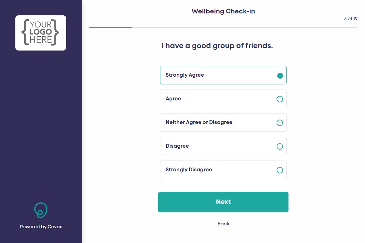Choose the Agree radio circle

[280, 99]
